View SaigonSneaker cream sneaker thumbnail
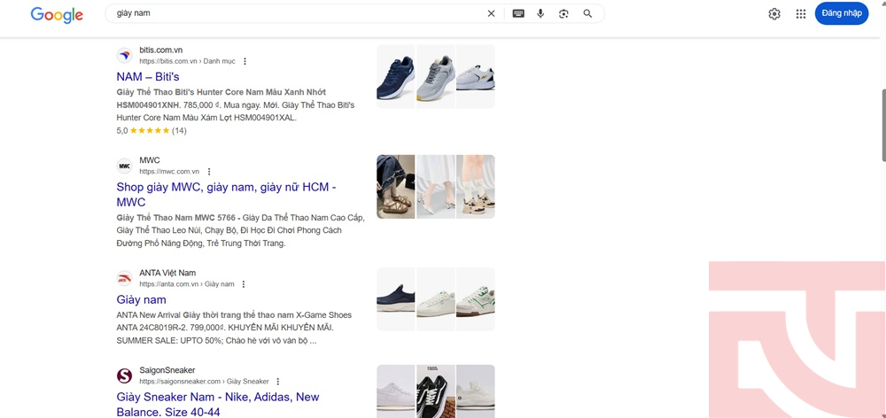886x418 pixels. click(475, 391)
